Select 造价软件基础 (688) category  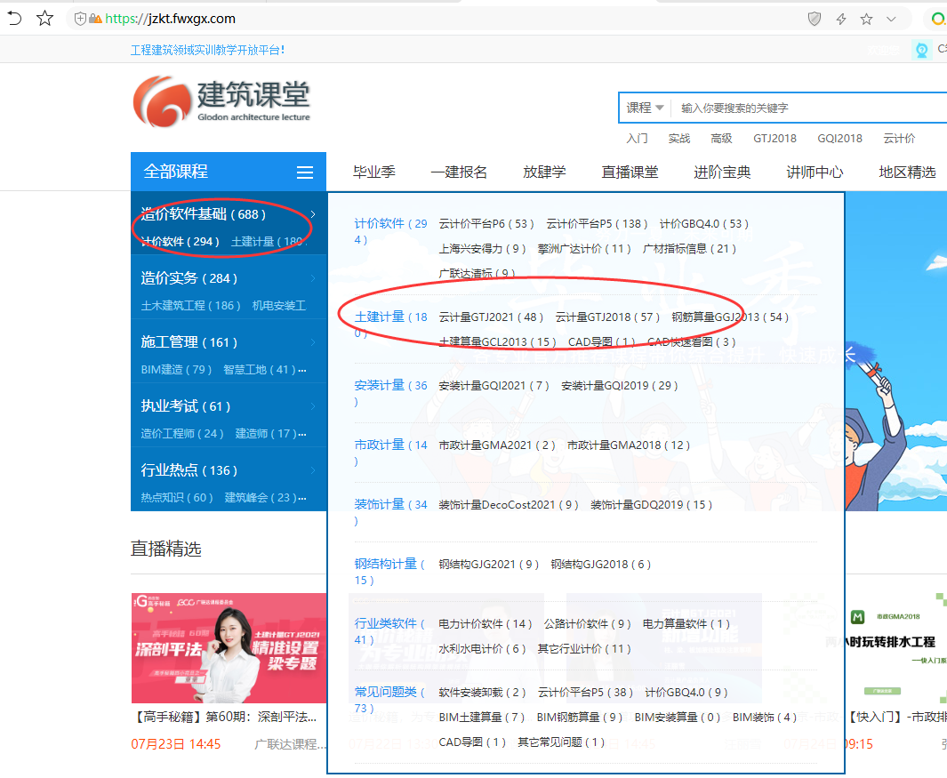point(203,213)
